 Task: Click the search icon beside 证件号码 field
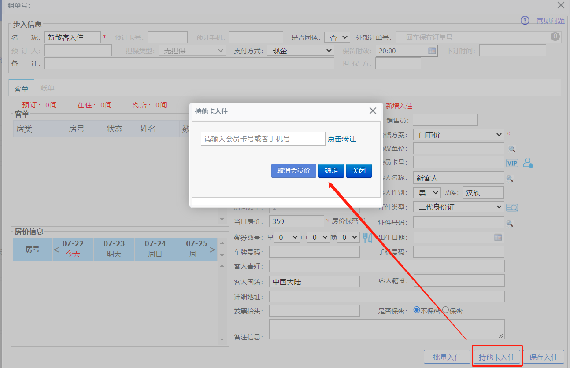(x=510, y=223)
